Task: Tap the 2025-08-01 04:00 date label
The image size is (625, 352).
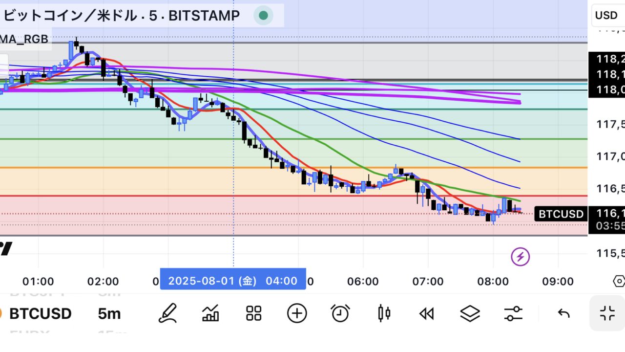Action: click(233, 281)
